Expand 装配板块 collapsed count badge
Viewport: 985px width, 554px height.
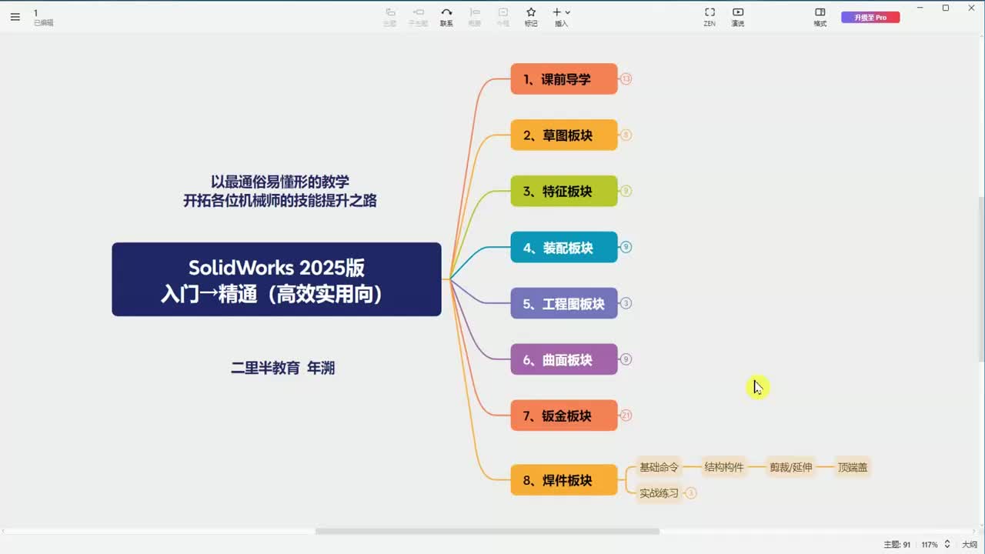626,247
